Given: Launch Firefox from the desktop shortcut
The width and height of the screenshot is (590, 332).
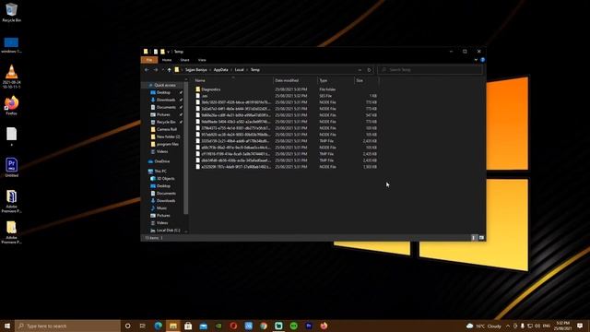Looking at the screenshot, I should click(11, 105).
